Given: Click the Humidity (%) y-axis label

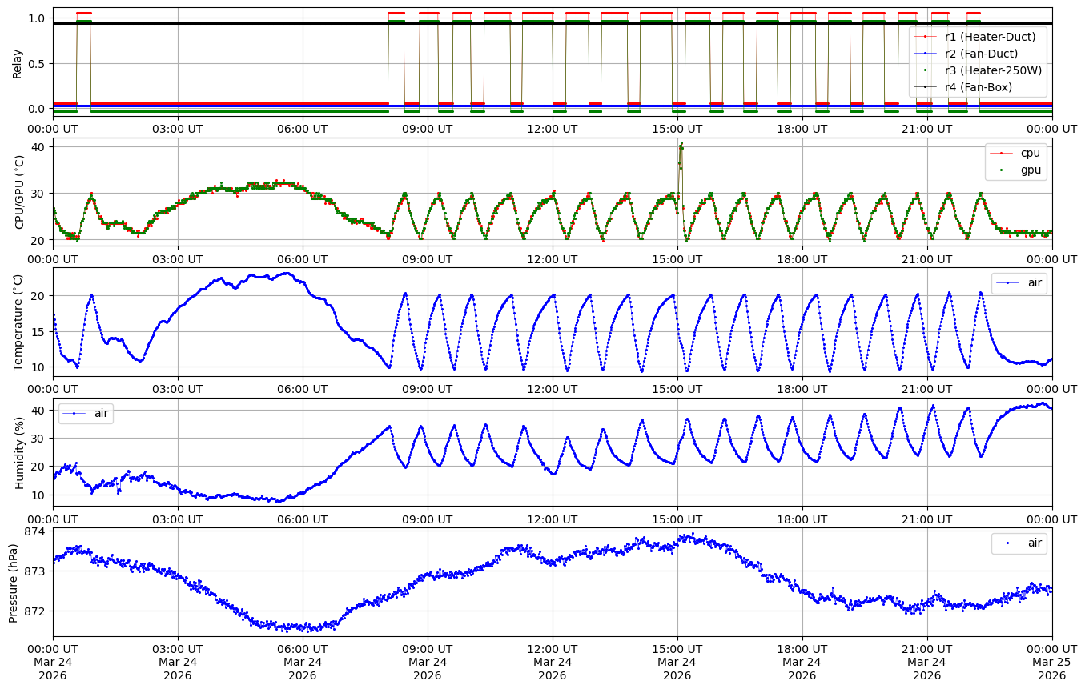Looking at the screenshot, I should tap(20, 452).
